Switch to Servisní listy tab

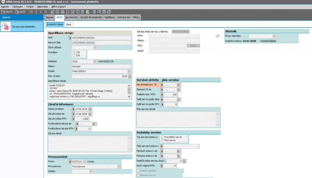pyautogui.click(x=72, y=17)
